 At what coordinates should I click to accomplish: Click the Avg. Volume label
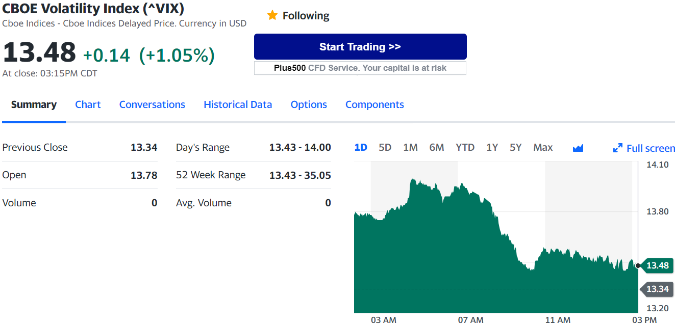[204, 203]
